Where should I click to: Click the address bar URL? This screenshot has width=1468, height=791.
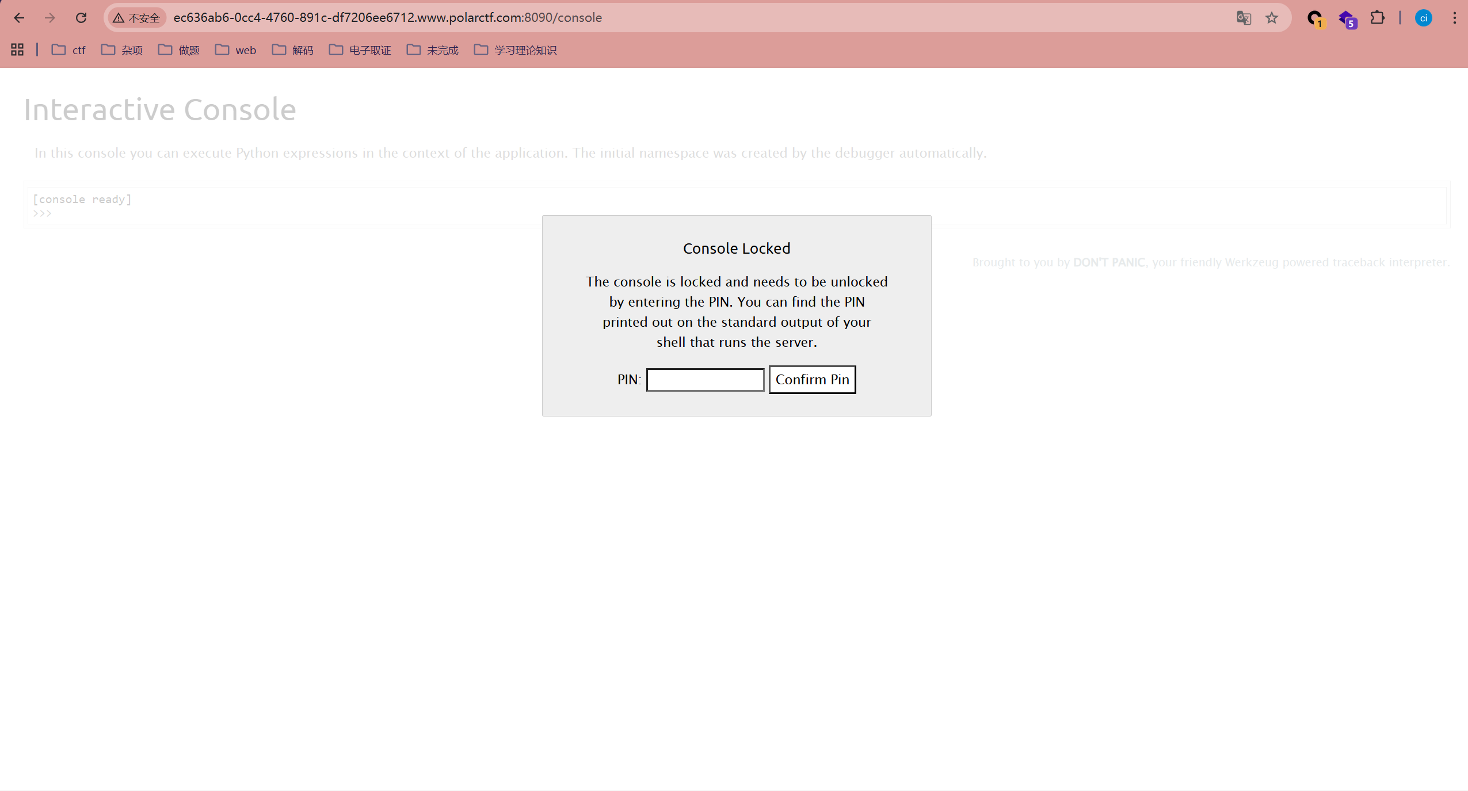[387, 18]
